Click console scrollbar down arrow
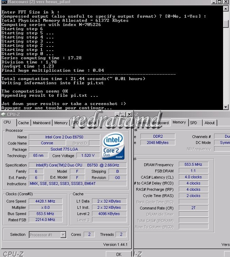Viewport: 230px width, 257px height. pyautogui.click(x=226, y=107)
